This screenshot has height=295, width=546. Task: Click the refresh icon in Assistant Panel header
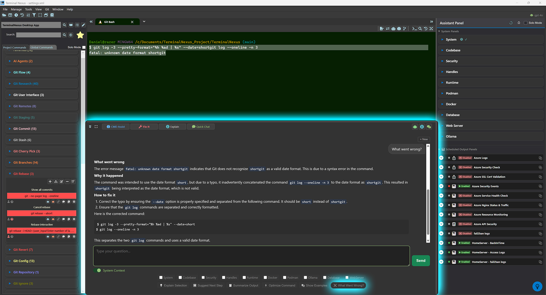point(511,23)
